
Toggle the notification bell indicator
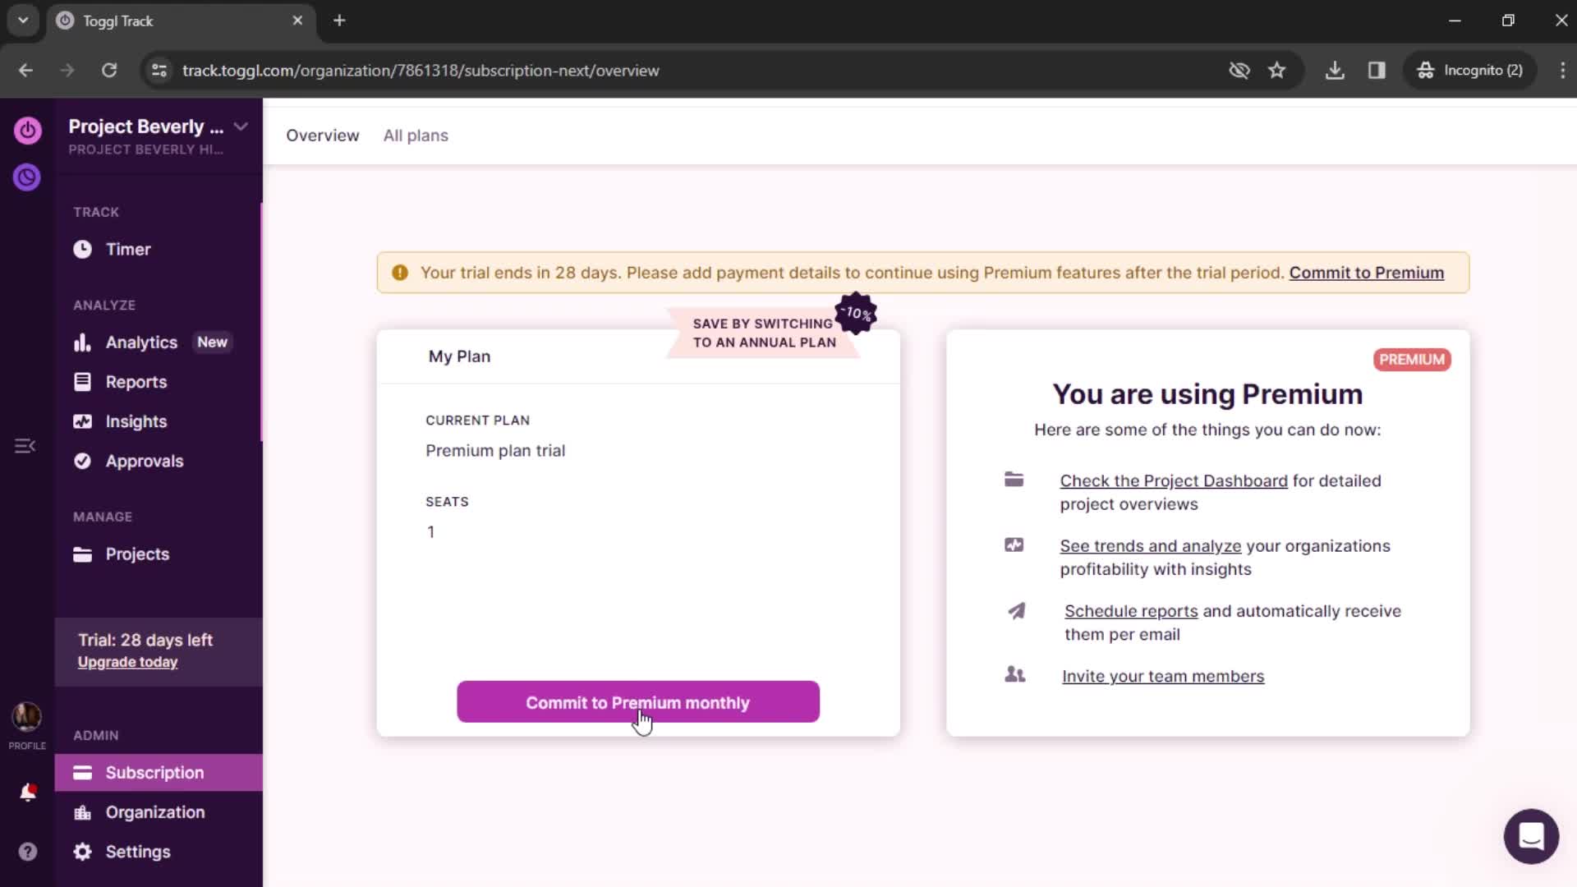pyautogui.click(x=27, y=792)
